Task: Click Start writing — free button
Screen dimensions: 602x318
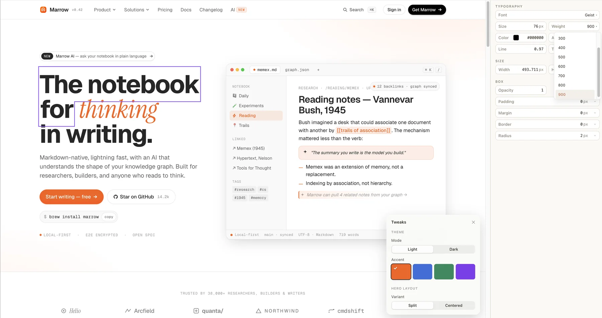Action: click(x=72, y=197)
